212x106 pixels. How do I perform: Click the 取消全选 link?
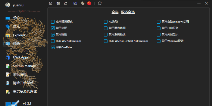(x=128, y=12)
